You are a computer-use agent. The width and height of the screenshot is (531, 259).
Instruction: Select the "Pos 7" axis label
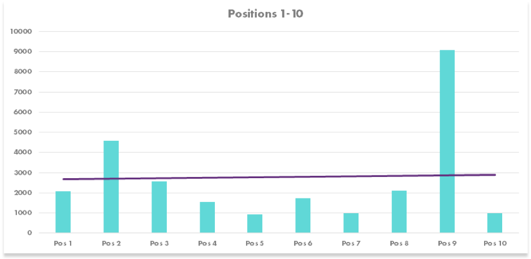point(351,244)
